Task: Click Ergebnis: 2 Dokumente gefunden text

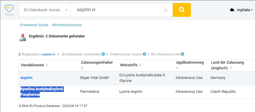Action: coord(57,36)
